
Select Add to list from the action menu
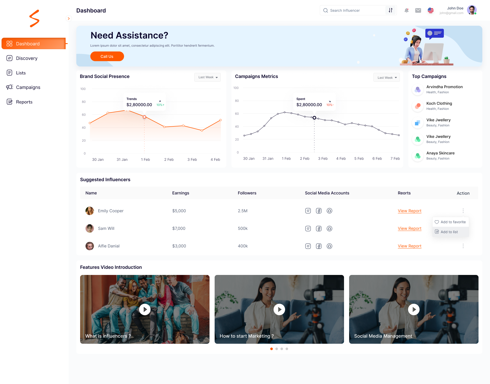(x=449, y=232)
